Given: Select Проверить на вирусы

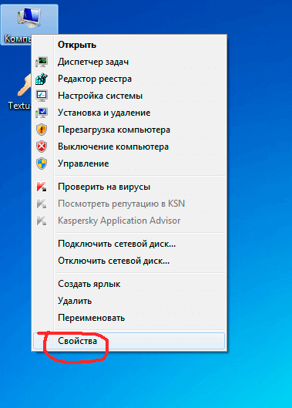Looking at the screenshot, I should pyautogui.click(x=129, y=187).
